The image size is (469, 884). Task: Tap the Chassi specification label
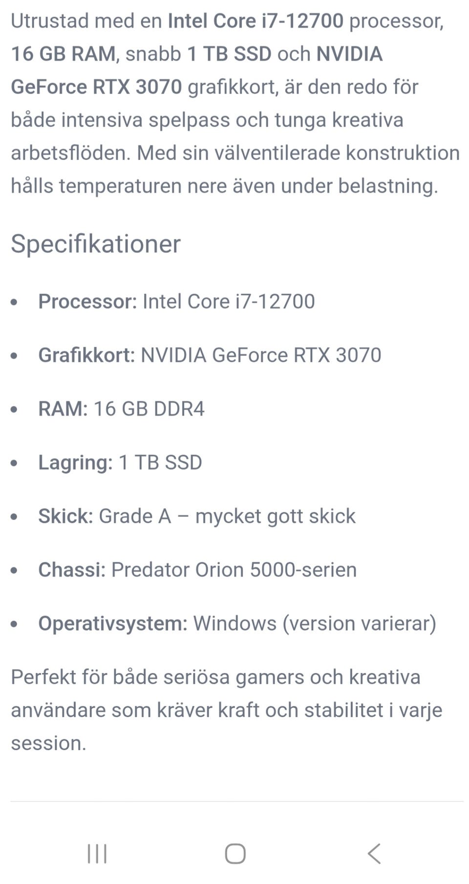[x=72, y=570]
